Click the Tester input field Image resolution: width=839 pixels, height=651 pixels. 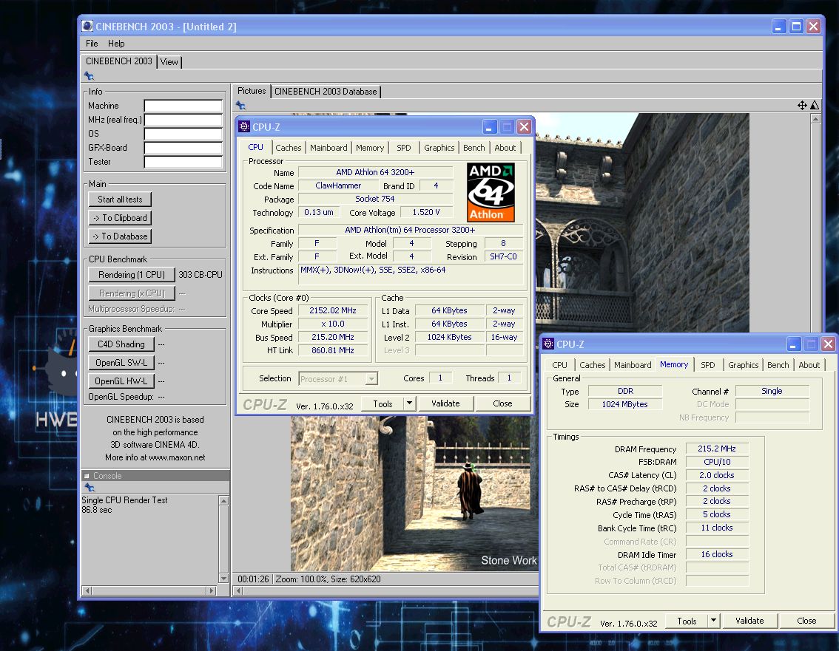click(183, 161)
